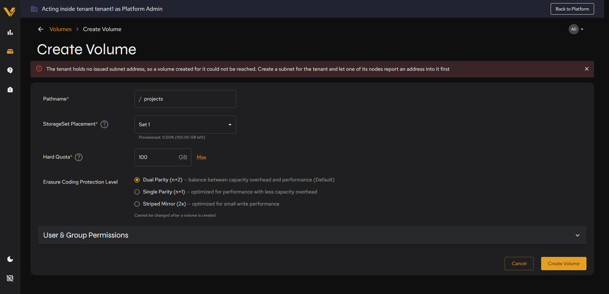Screen dimensions: 609x294
Task: Click 'Cannot be changed after a volume is created' note
Action: pyautogui.click(x=175, y=215)
